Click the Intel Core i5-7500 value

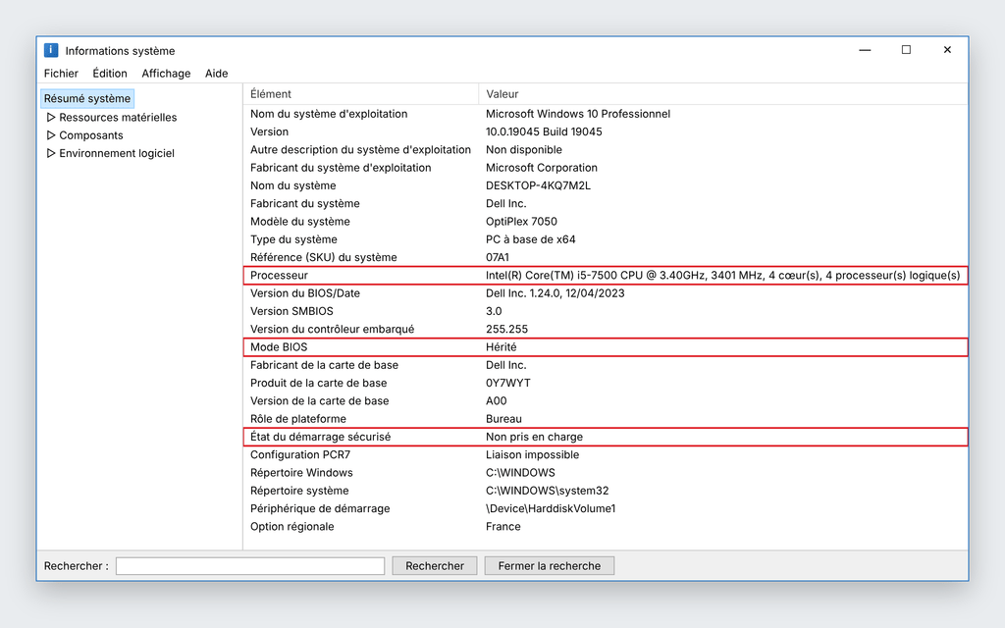click(x=723, y=275)
